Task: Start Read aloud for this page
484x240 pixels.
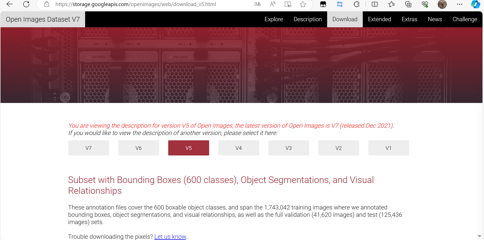Action: point(273,4)
